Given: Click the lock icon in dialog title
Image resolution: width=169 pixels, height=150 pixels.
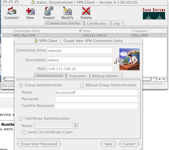Looking at the screenshot, I should 36,41.
